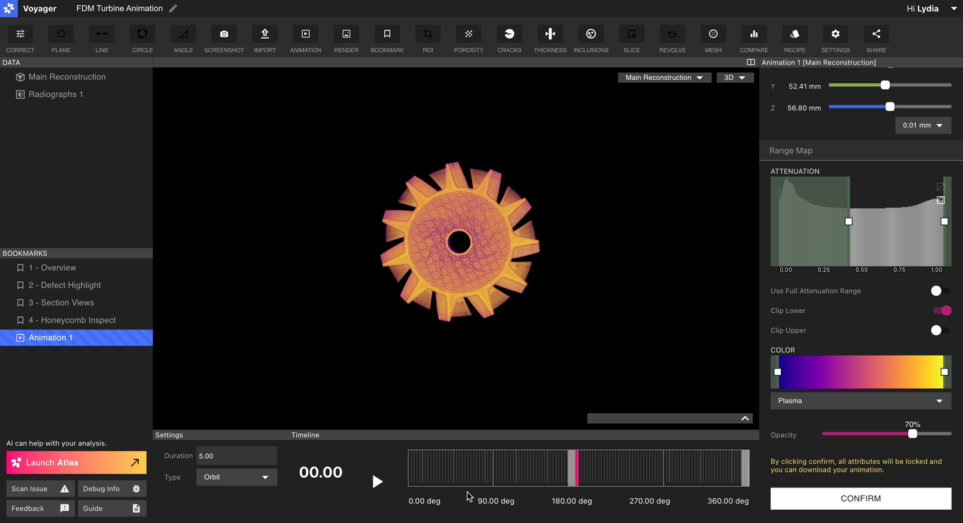Select the Porosity analysis tool
The height and width of the screenshot is (523, 963).
[x=468, y=38]
